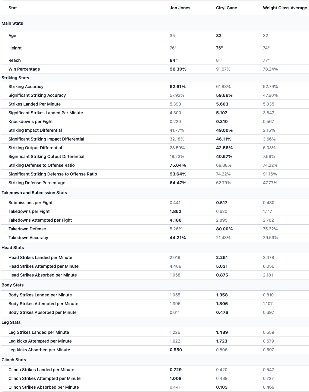
Task: Select Striking Defense Percentage row label
Action: 37,183
